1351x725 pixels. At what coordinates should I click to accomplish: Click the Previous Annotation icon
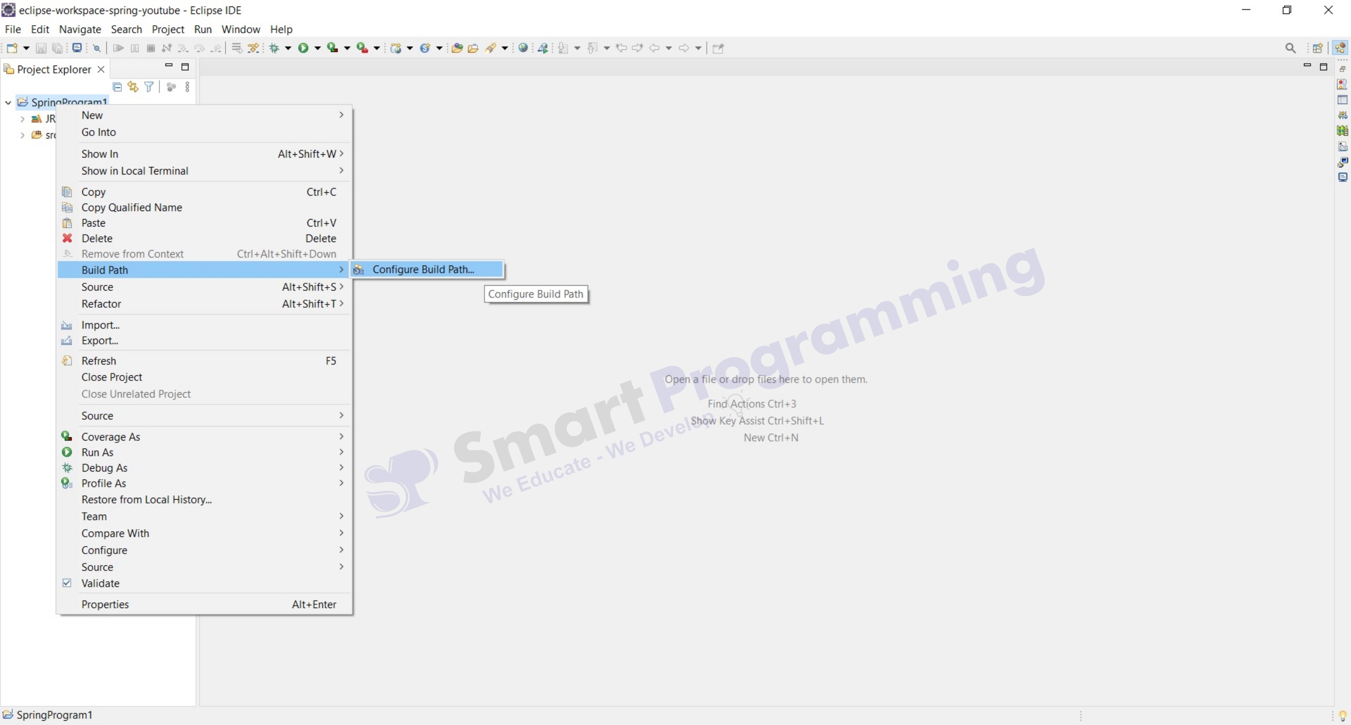click(x=592, y=48)
